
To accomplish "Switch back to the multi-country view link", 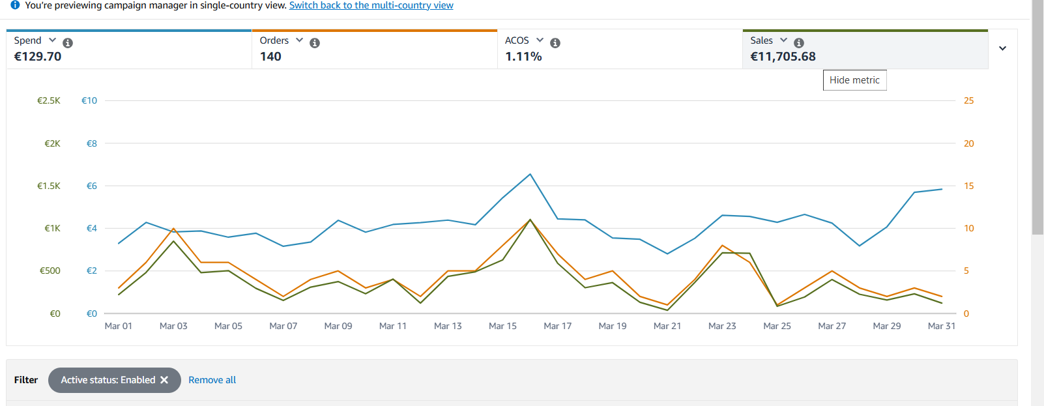I will point(371,5).
